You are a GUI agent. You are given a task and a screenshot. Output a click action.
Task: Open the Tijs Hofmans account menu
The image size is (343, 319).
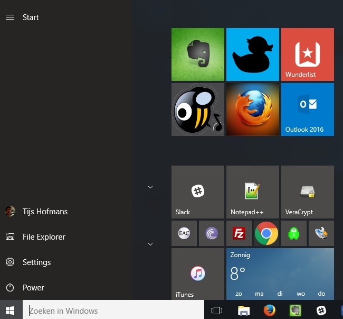pyautogui.click(x=65, y=212)
